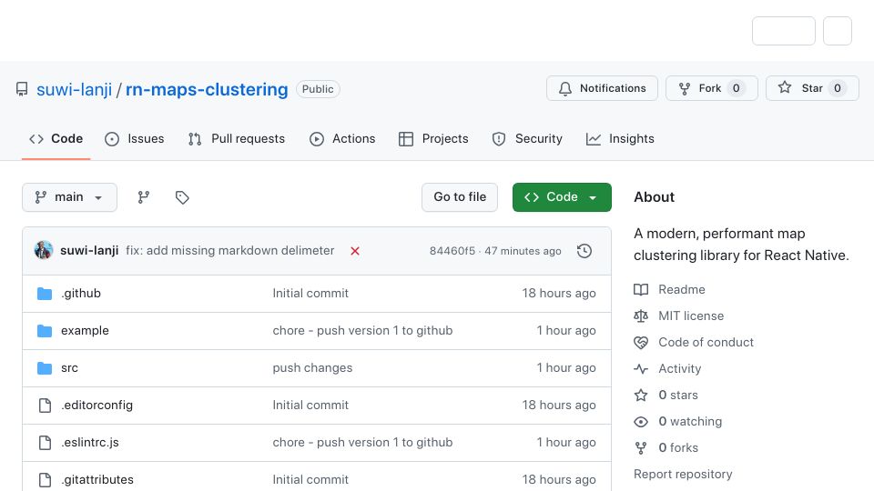
Task: Open the Readme link in About
Action: 682,289
